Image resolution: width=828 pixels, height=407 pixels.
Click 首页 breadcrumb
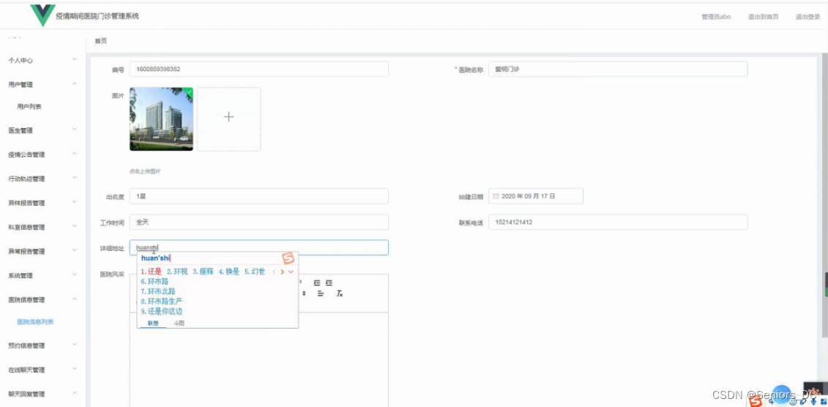100,41
